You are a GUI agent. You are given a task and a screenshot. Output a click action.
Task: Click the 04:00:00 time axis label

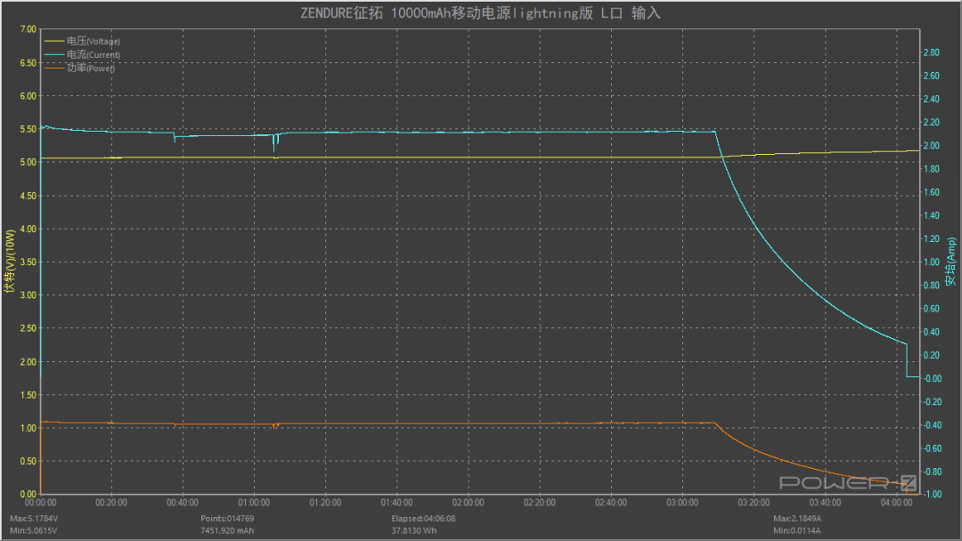pyautogui.click(x=896, y=503)
